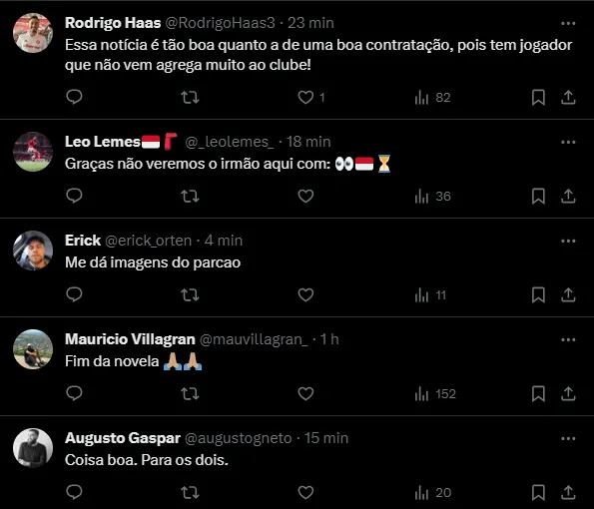Retweet Augusto Gaspar's post
Image resolution: width=594 pixels, height=509 pixels.
point(190,493)
